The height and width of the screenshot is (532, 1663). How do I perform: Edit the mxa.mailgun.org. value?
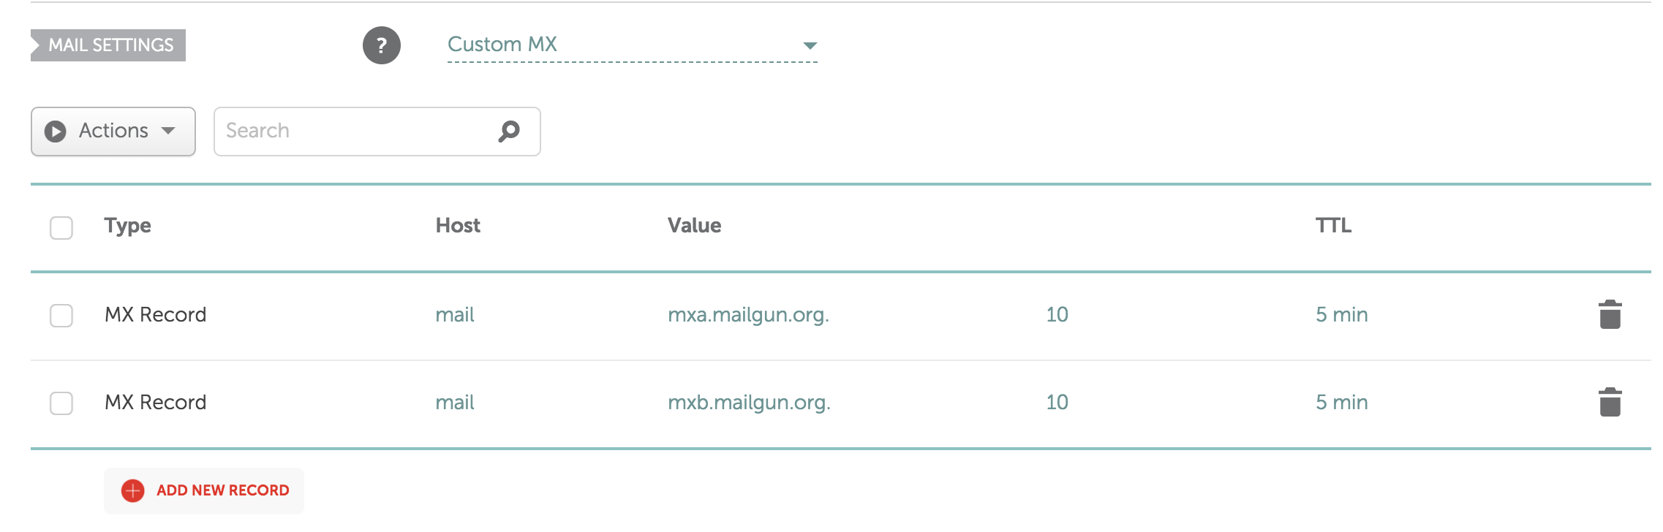pos(748,315)
